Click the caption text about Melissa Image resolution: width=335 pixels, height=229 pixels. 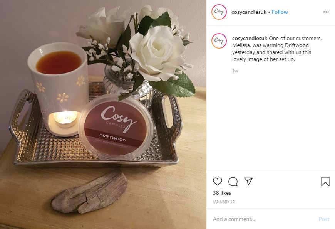pos(277,49)
